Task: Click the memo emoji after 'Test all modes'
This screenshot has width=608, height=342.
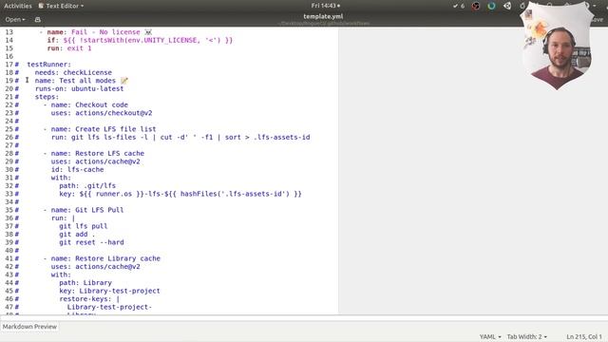Action: click(x=124, y=81)
